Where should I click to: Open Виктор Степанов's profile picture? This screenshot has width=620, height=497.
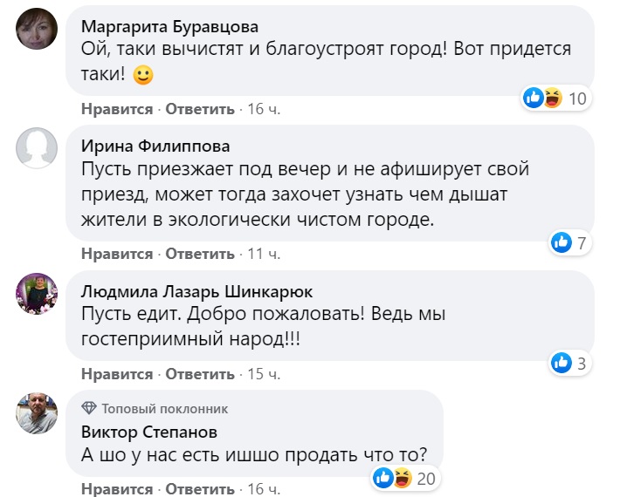[x=37, y=412]
